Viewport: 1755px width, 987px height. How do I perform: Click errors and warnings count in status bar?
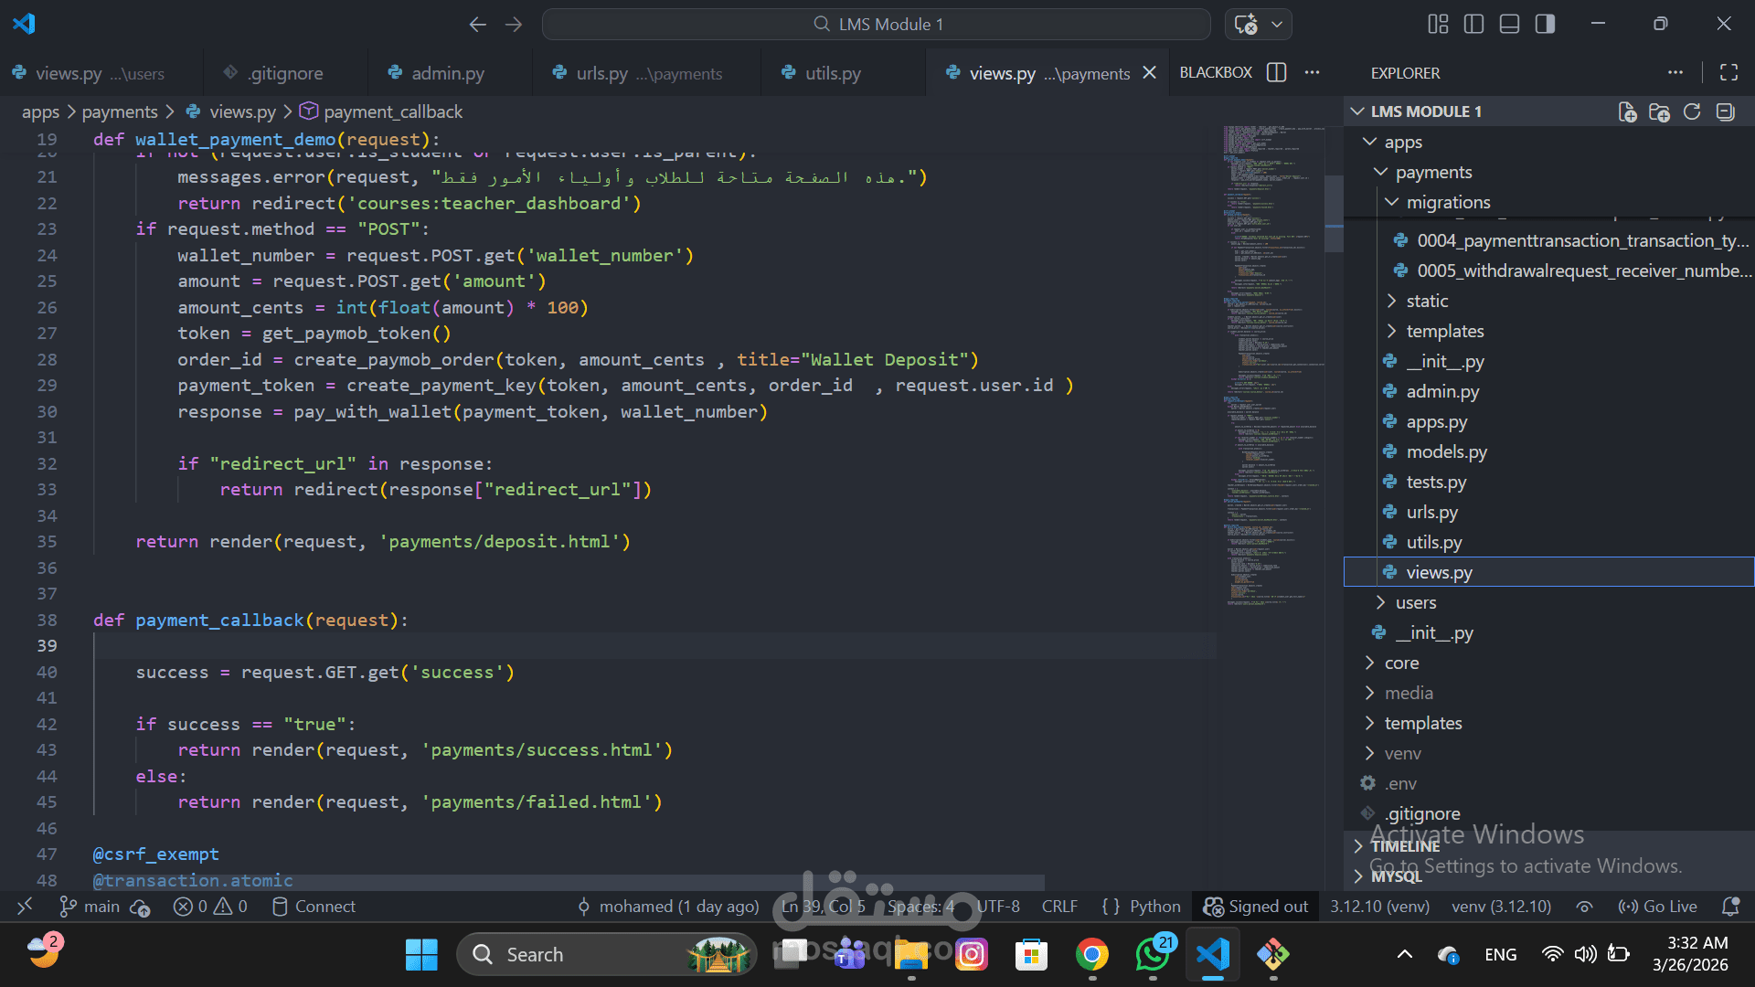pos(211,907)
